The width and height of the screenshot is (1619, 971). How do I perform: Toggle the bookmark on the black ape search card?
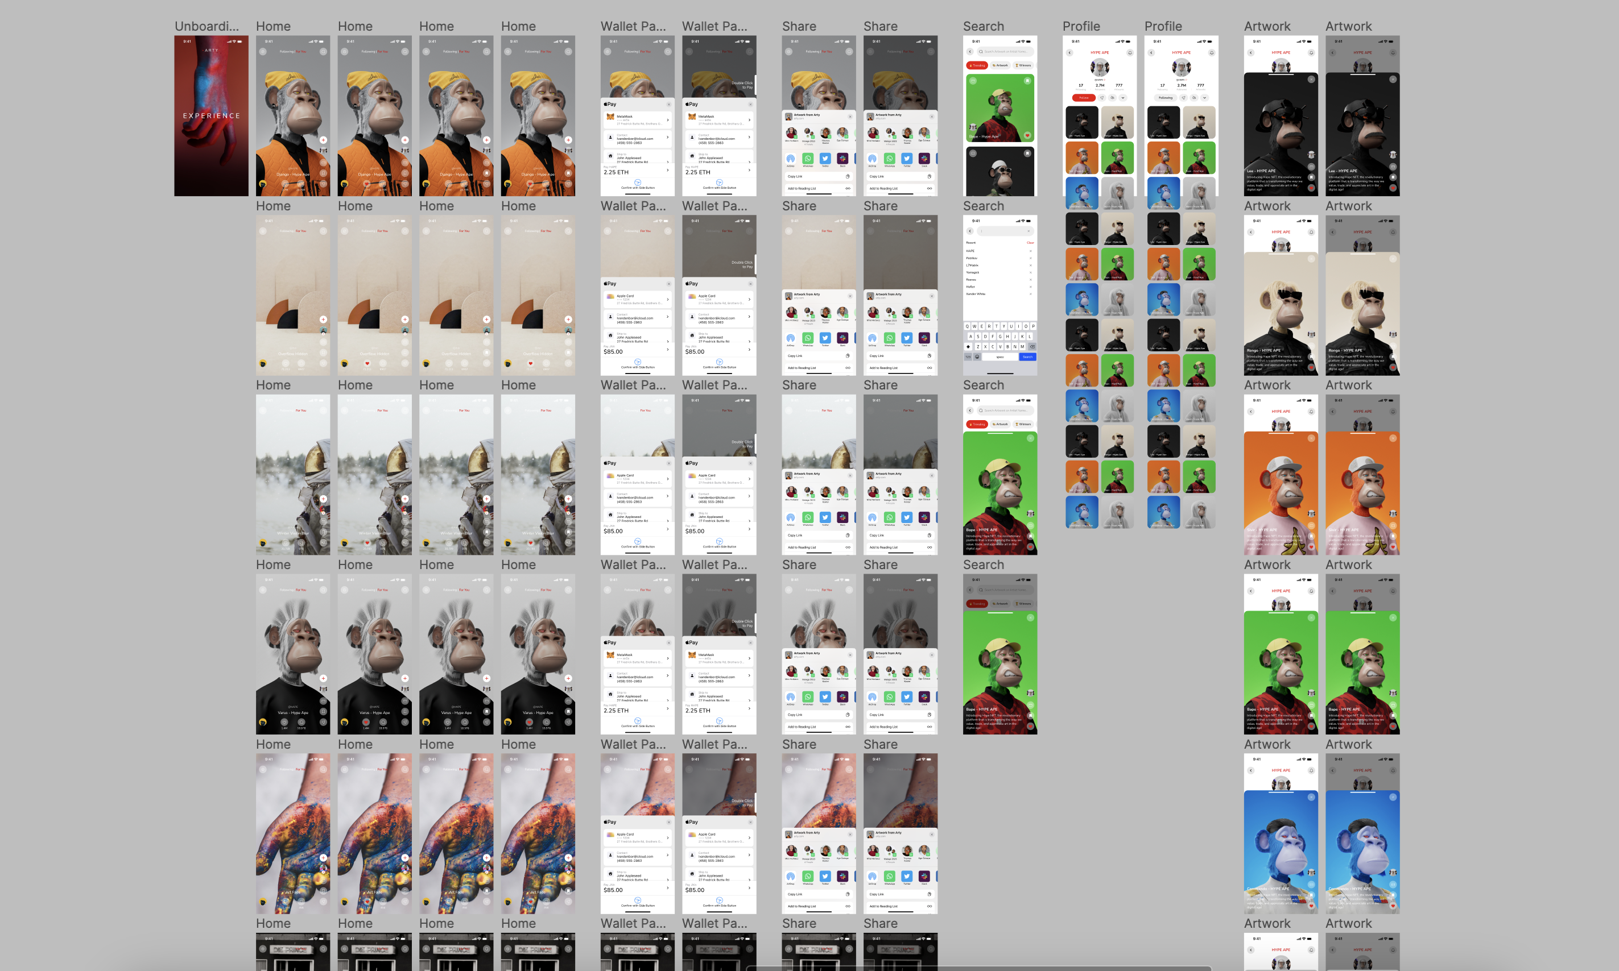point(1027,153)
